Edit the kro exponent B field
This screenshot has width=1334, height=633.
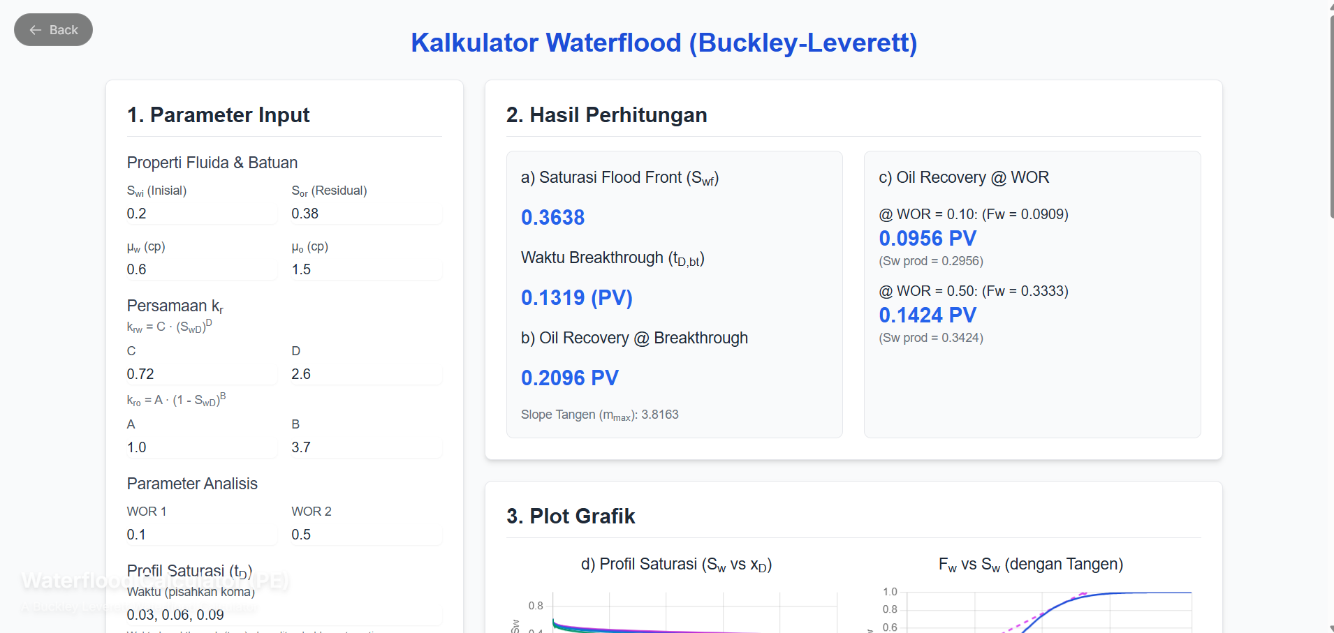click(x=367, y=447)
